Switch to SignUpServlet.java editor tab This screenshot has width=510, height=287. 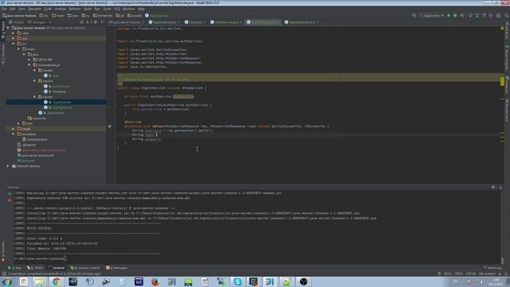301,22
